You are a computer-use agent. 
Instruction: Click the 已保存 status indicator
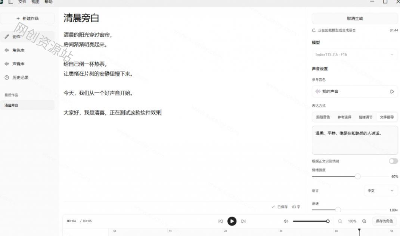tap(280, 207)
